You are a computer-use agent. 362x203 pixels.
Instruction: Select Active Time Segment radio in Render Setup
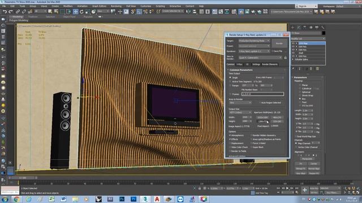coord(230,81)
